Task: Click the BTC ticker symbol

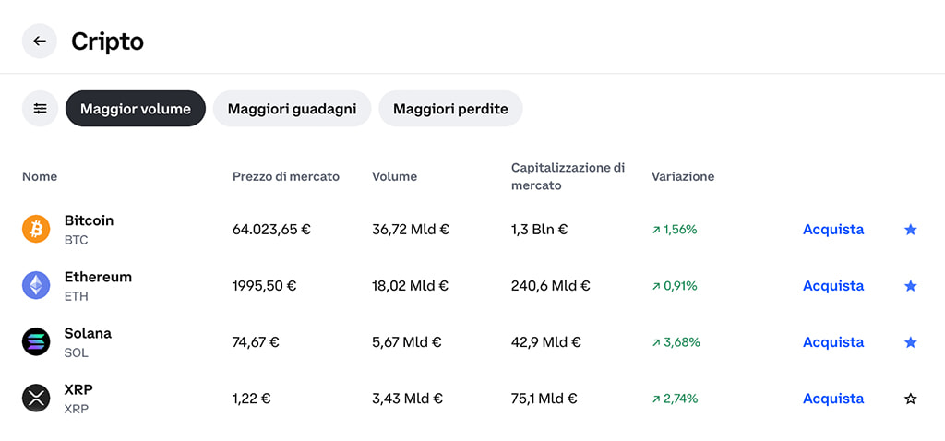Action: [x=76, y=240]
